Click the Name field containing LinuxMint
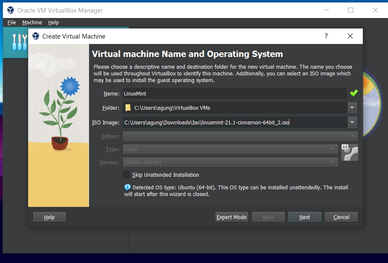The width and height of the screenshot is (388, 263). tap(234, 94)
